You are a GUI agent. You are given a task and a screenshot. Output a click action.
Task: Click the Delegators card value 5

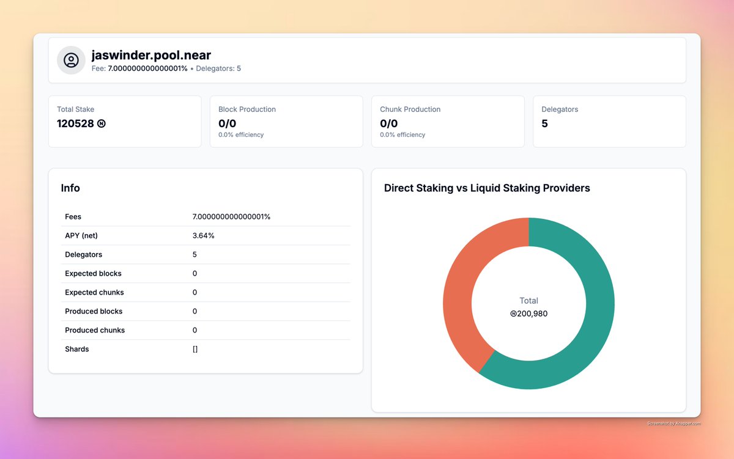tap(545, 123)
